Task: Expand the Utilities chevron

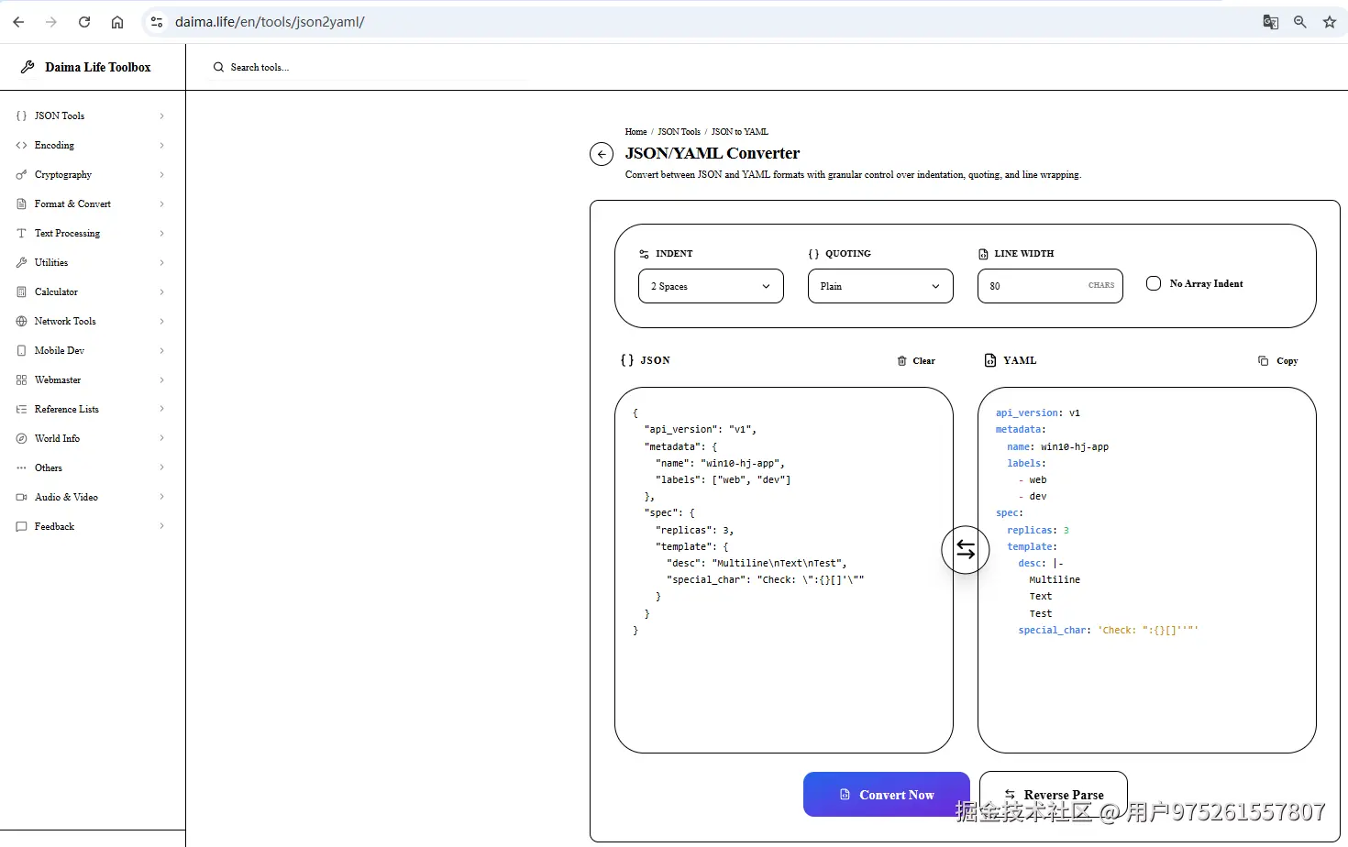Action: [x=162, y=262]
